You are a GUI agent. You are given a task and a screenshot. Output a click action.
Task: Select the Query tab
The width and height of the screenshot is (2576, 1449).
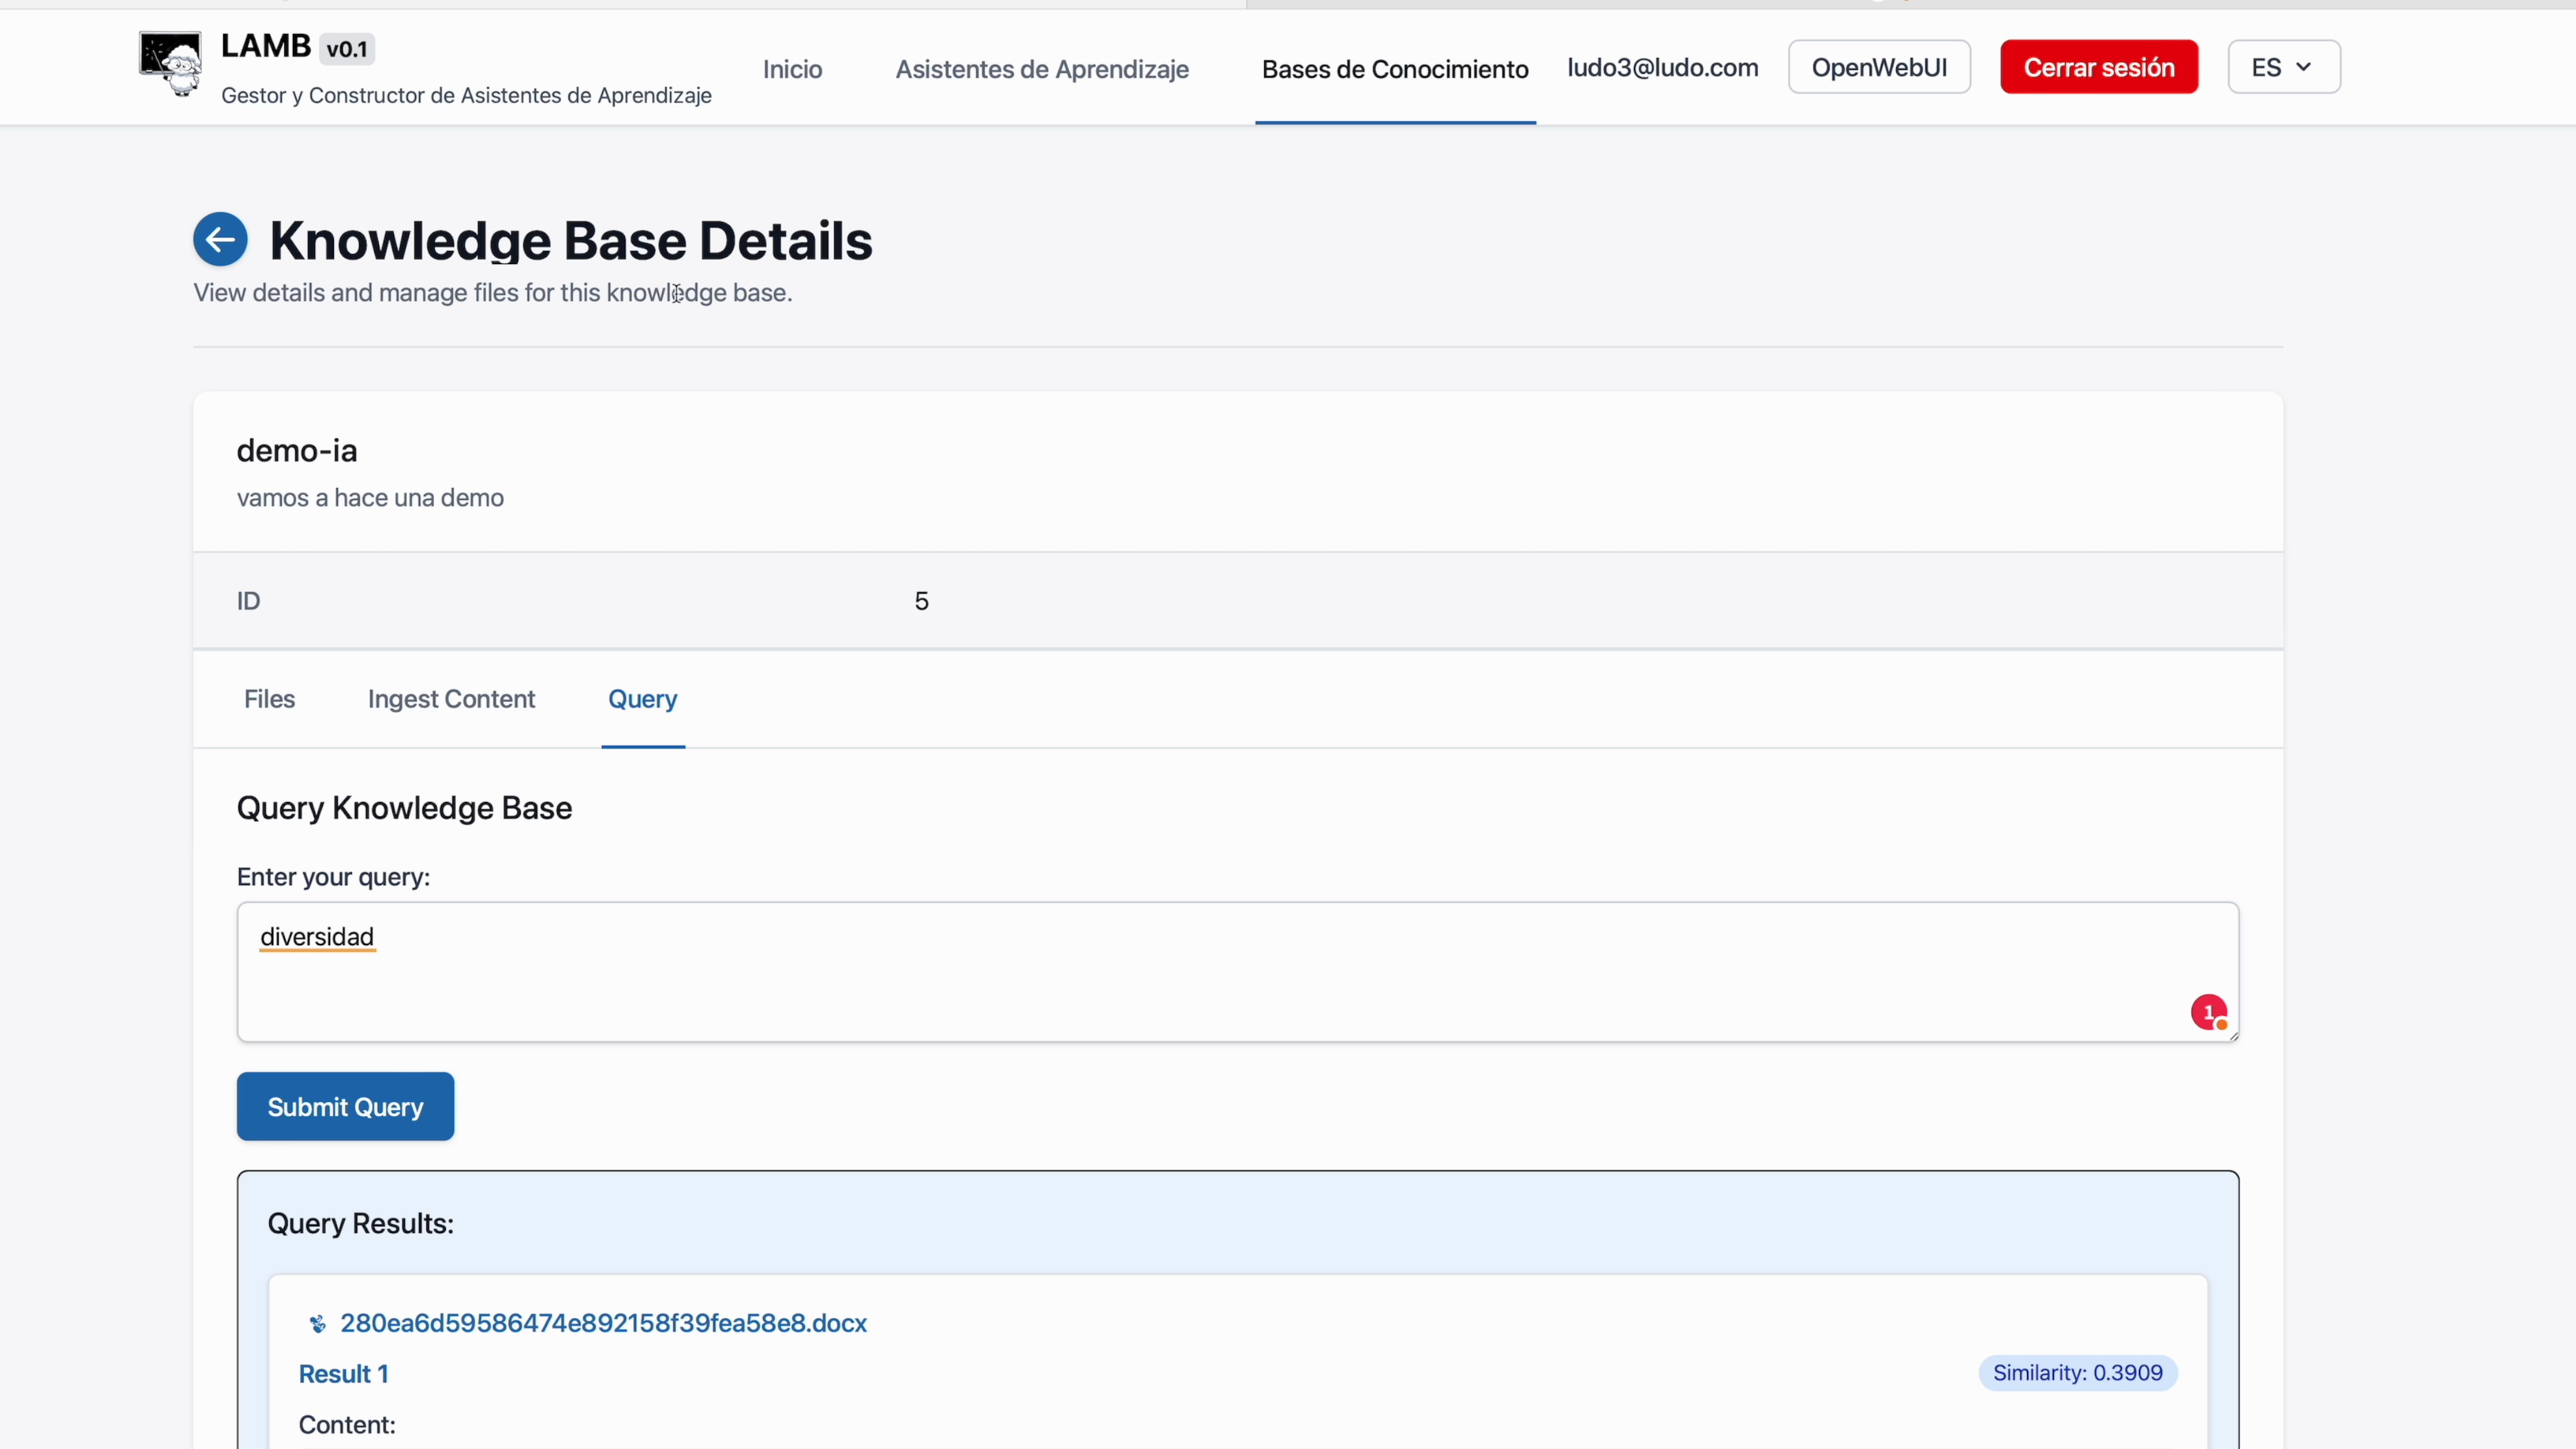click(642, 699)
